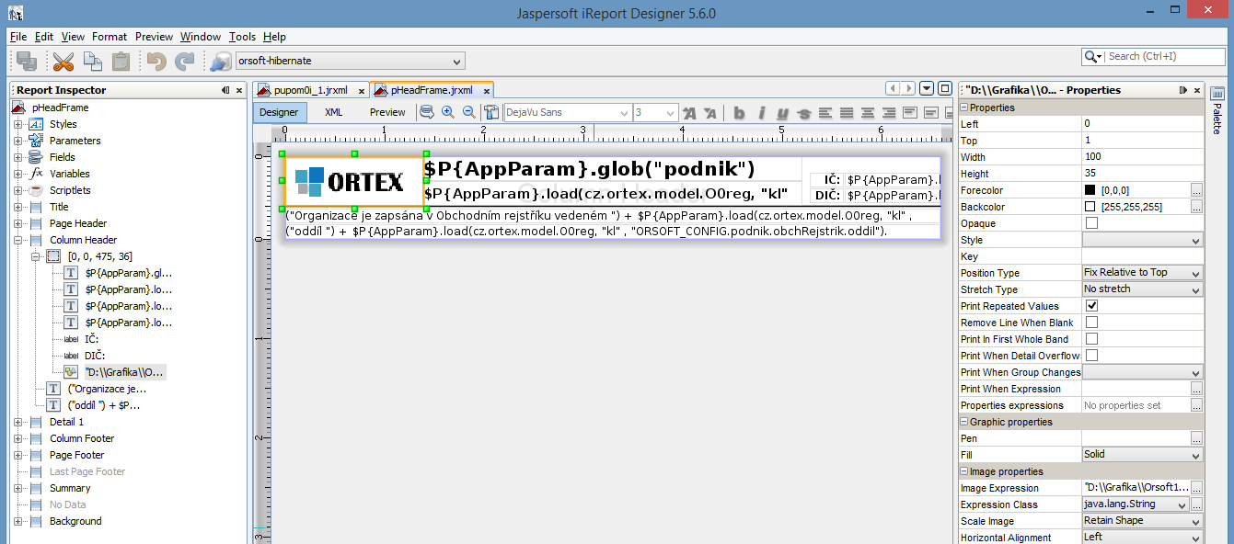Viewport: 1234px width, 544px height.
Task: Toggle bold text formatting
Action: click(x=739, y=113)
